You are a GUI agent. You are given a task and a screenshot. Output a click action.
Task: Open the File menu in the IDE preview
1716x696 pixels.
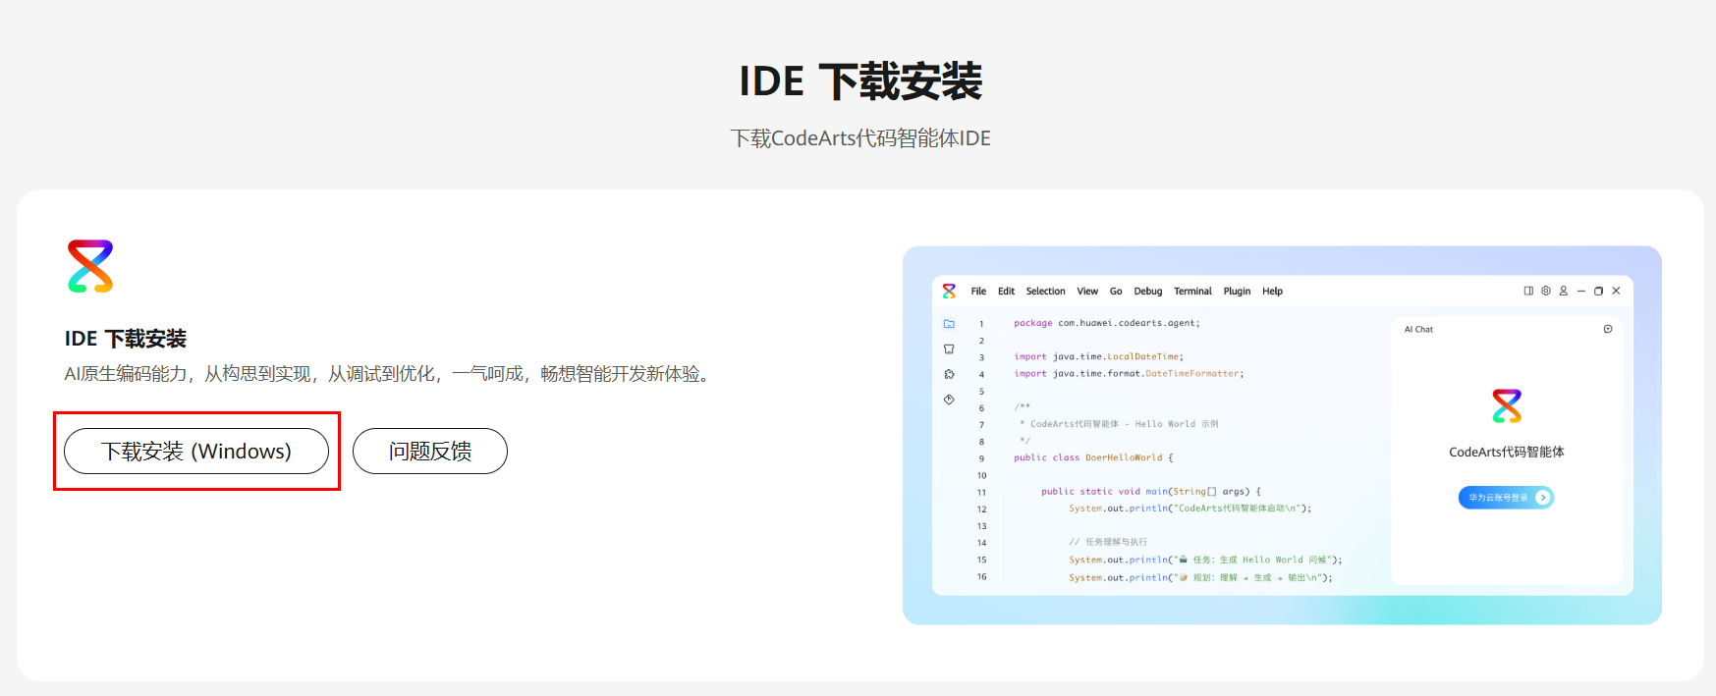tap(978, 292)
